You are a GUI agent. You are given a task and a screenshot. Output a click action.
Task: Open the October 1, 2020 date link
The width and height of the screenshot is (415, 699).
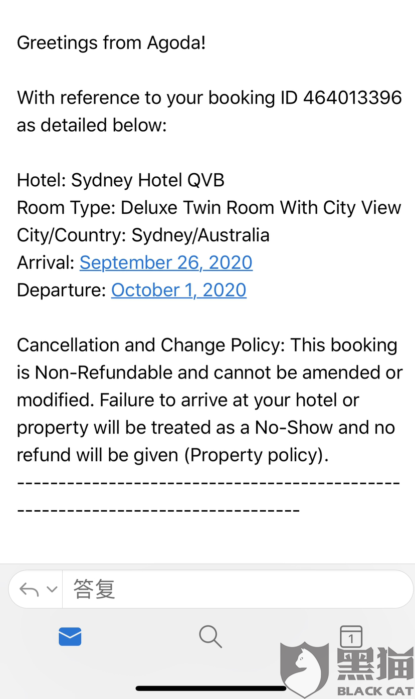(x=178, y=290)
